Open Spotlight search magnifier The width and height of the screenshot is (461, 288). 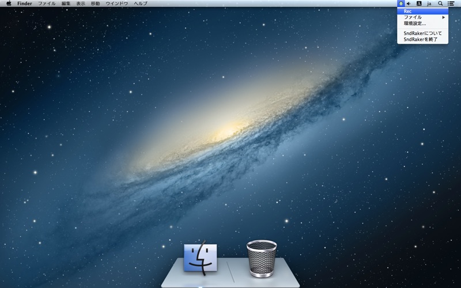coord(440,3)
